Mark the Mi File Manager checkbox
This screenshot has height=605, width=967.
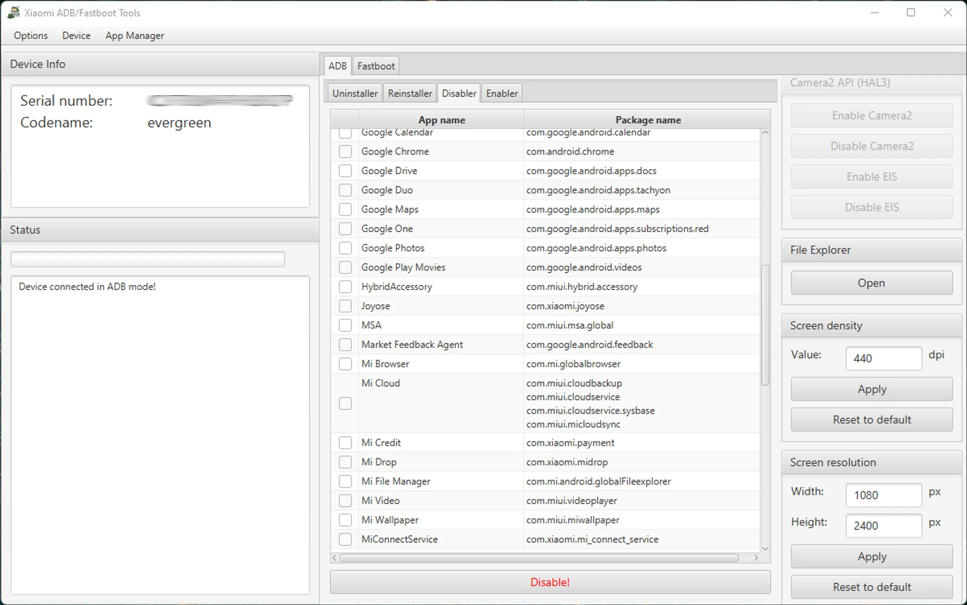point(346,481)
